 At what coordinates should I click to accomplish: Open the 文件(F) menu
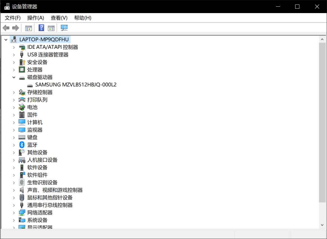[x=13, y=18]
